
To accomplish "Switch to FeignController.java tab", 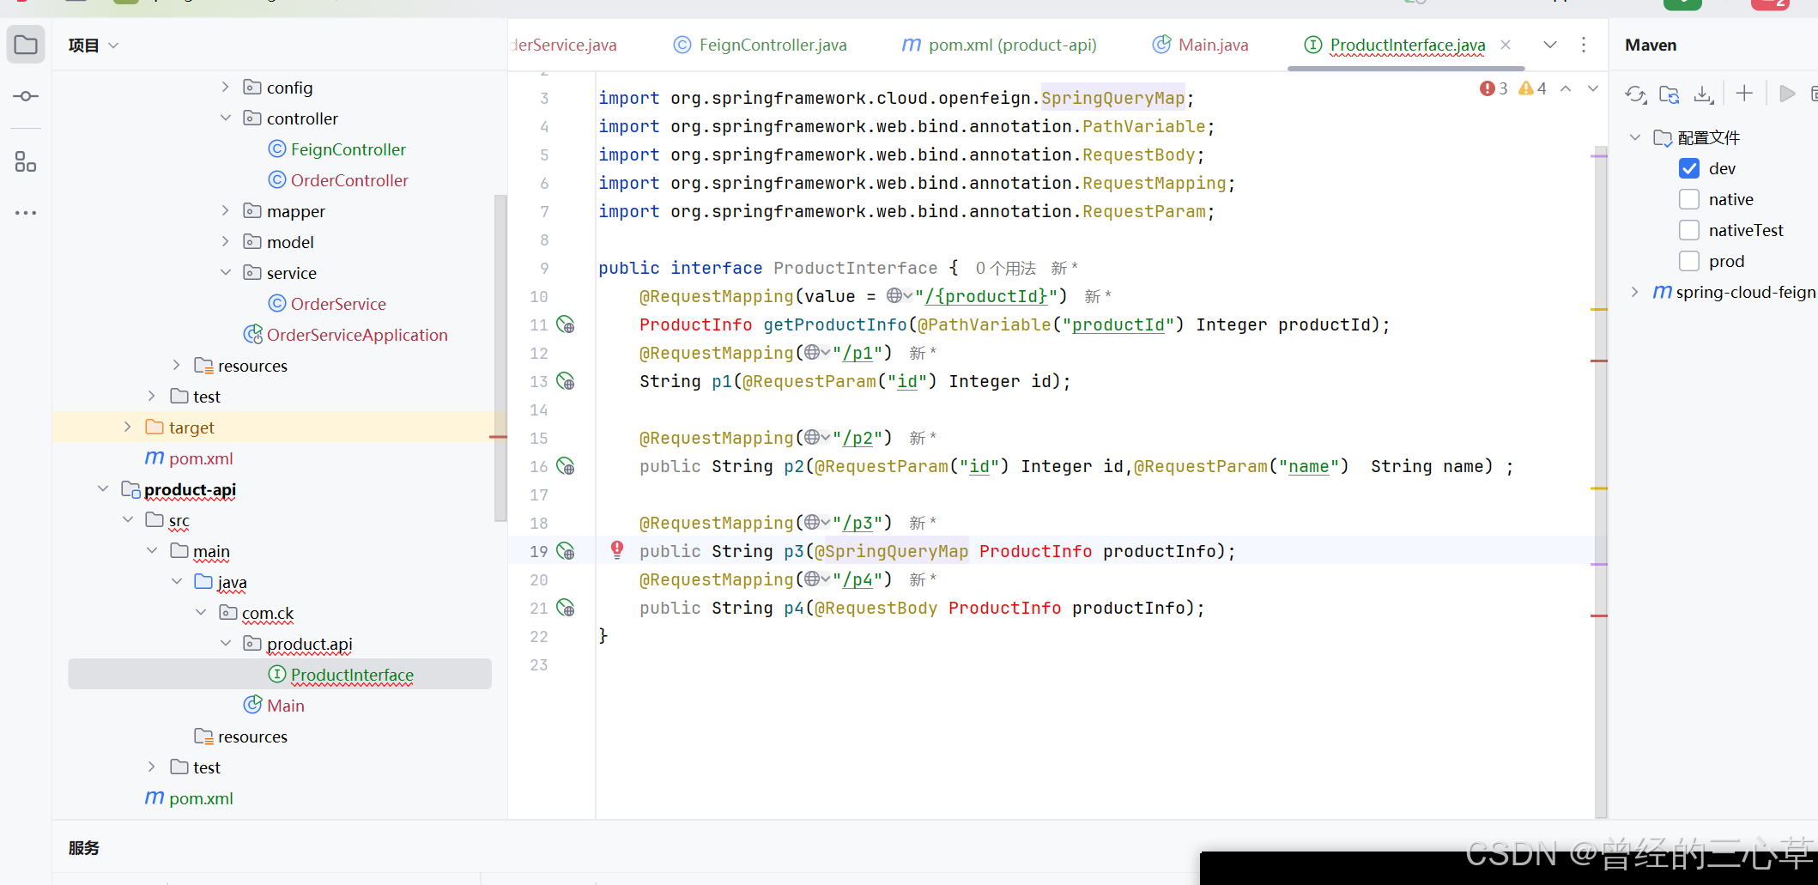I will point(761,45).
